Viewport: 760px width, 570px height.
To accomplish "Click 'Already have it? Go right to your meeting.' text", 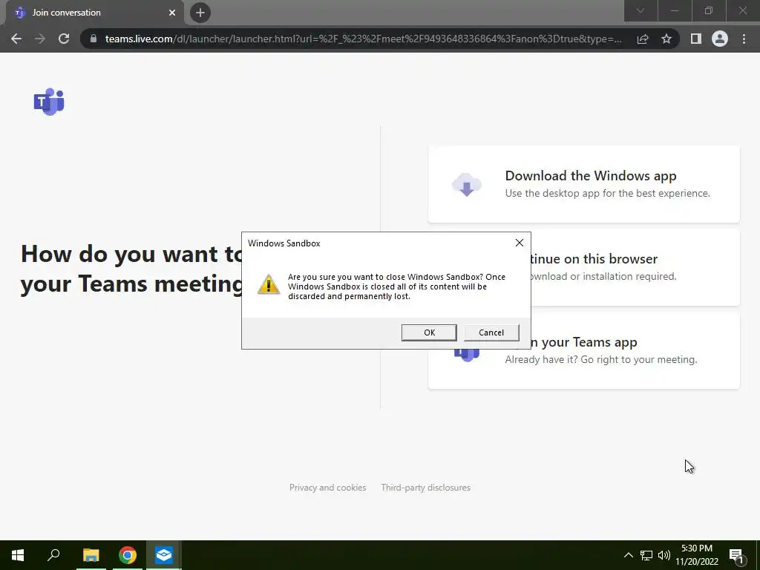I will point(601,359).
